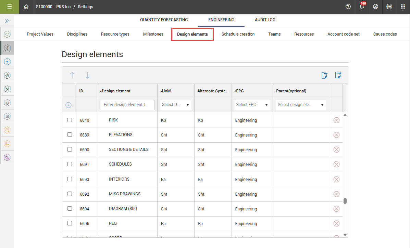Image resolution: width=410 pixels, height=248 pixels.
Task: Open the Quantity Forecasting section
Action: coord(164,20)
